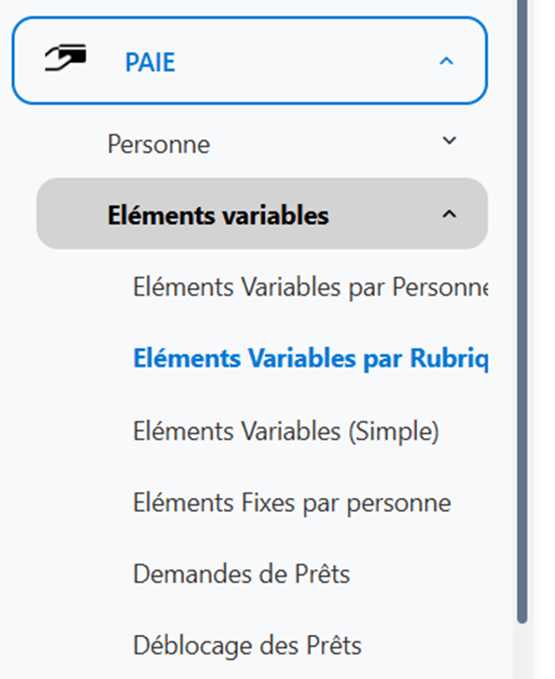Pick the simple variable elements entry
The width and height of the screenshot is (555, 679).
tap(286, 431)
